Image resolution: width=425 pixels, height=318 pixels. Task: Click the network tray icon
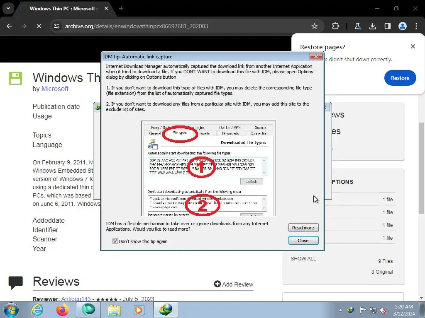[x=373, y=310]
